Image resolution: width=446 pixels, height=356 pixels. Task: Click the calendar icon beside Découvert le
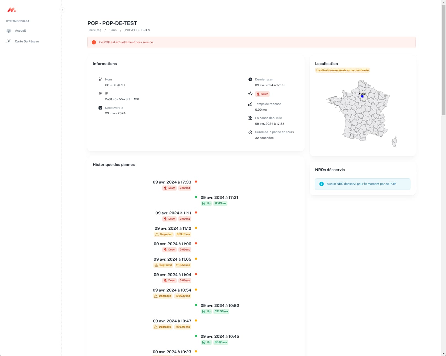coord(100,108)
